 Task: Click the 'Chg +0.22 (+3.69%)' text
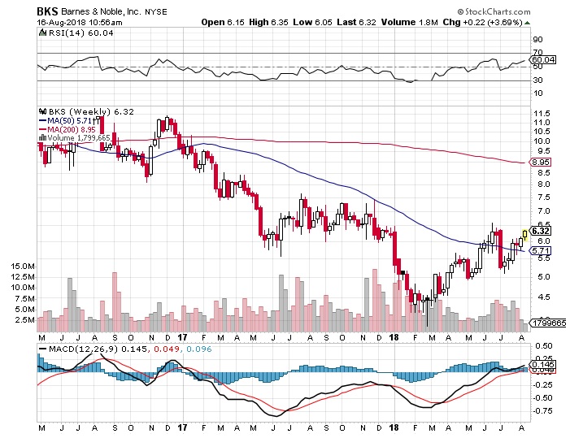pos(483,22)
